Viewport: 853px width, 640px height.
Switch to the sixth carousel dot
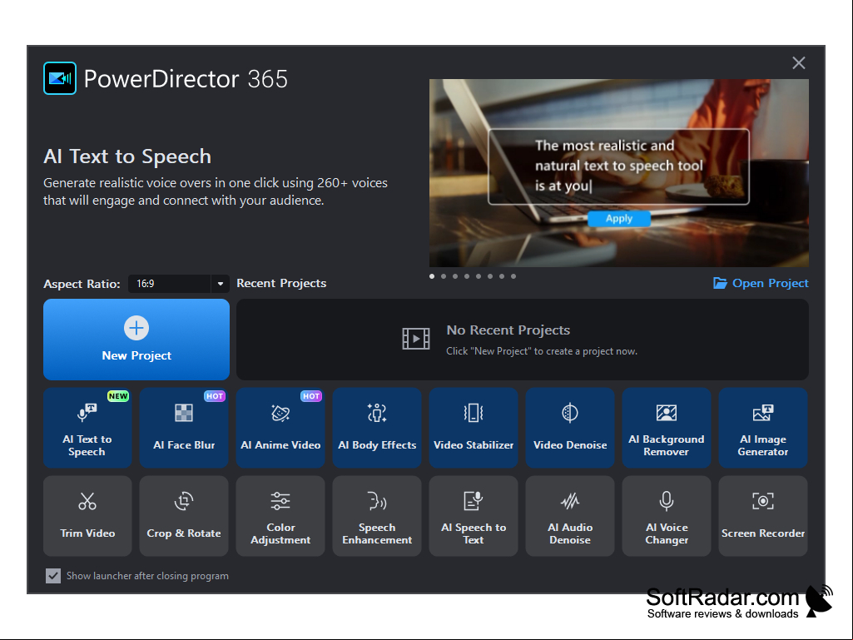(x=490, y=276)
